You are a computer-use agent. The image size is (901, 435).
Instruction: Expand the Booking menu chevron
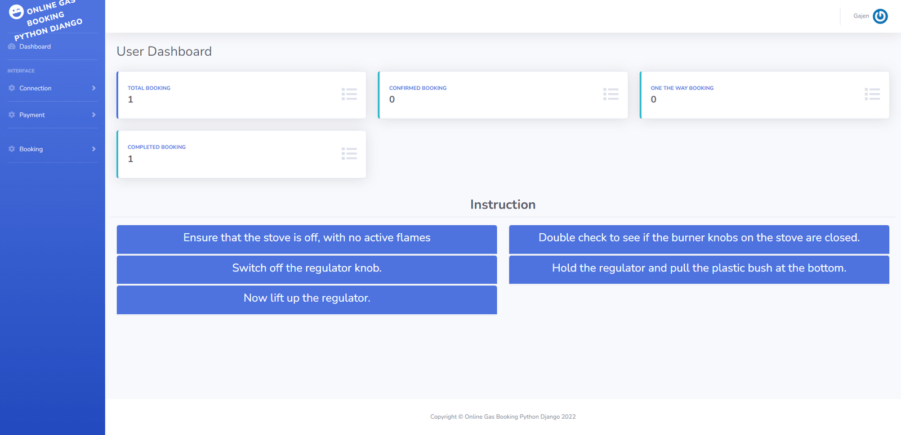(x=93, y=149)
